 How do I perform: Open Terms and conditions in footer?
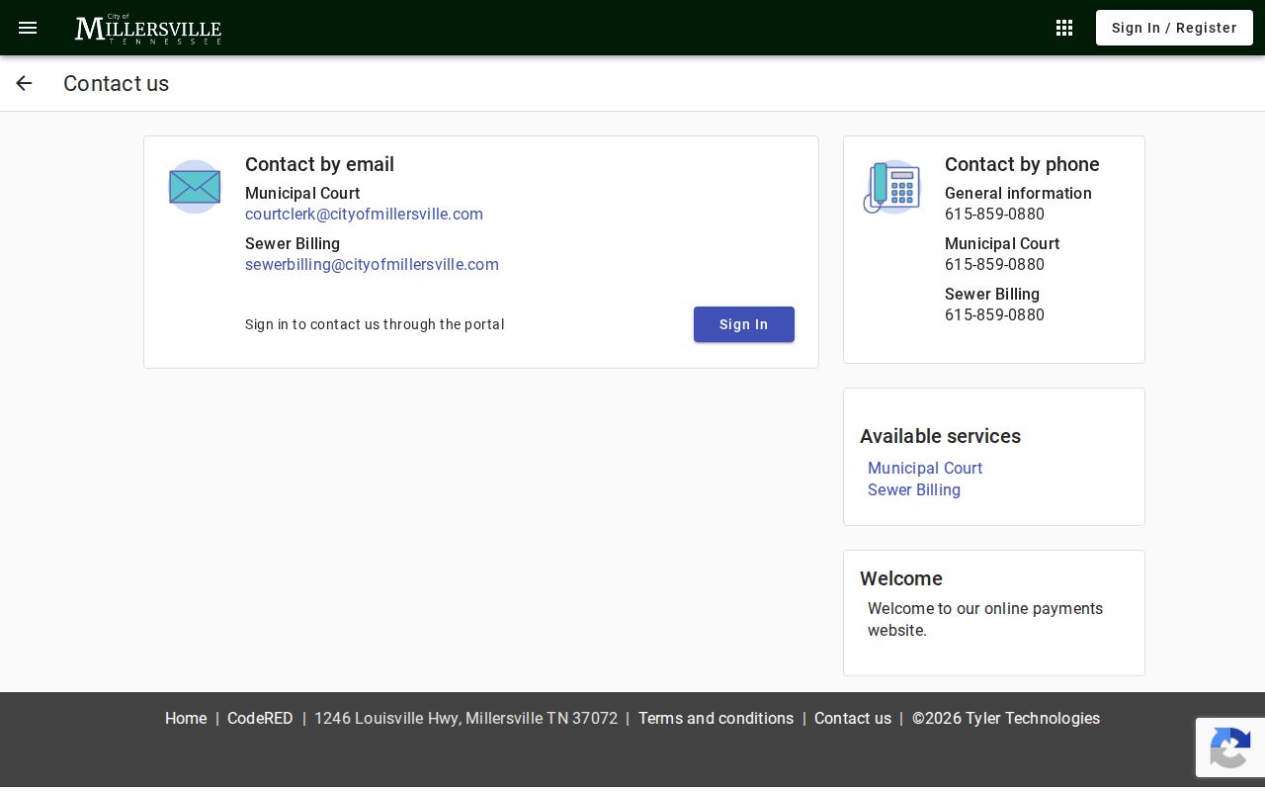coord(716,719)
